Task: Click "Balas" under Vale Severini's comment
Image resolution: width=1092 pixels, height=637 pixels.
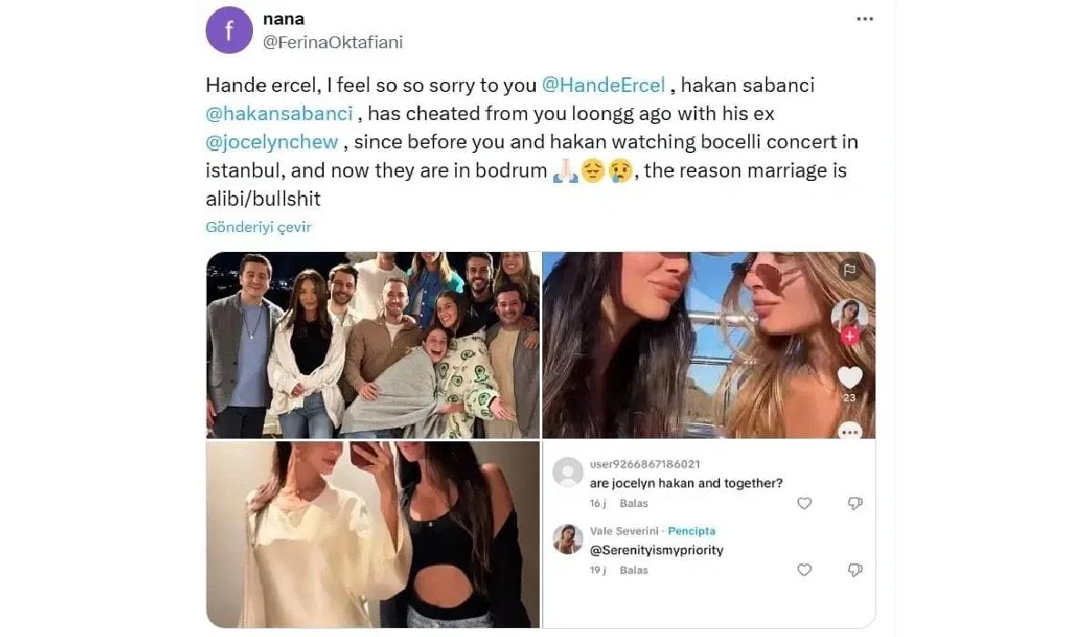Action: click(633, 570)
